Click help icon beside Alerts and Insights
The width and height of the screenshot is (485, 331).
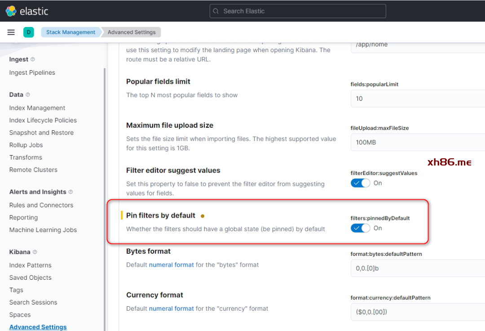[71, 192]
